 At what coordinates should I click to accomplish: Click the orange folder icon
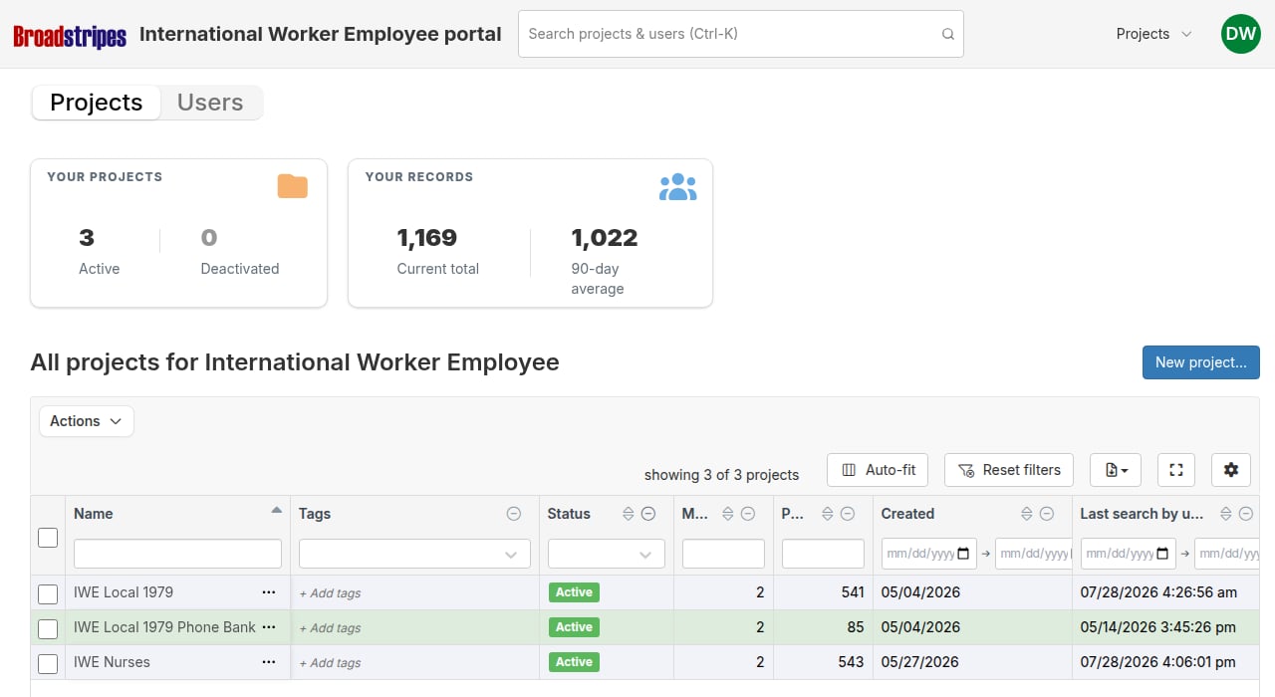pos(293,186)
